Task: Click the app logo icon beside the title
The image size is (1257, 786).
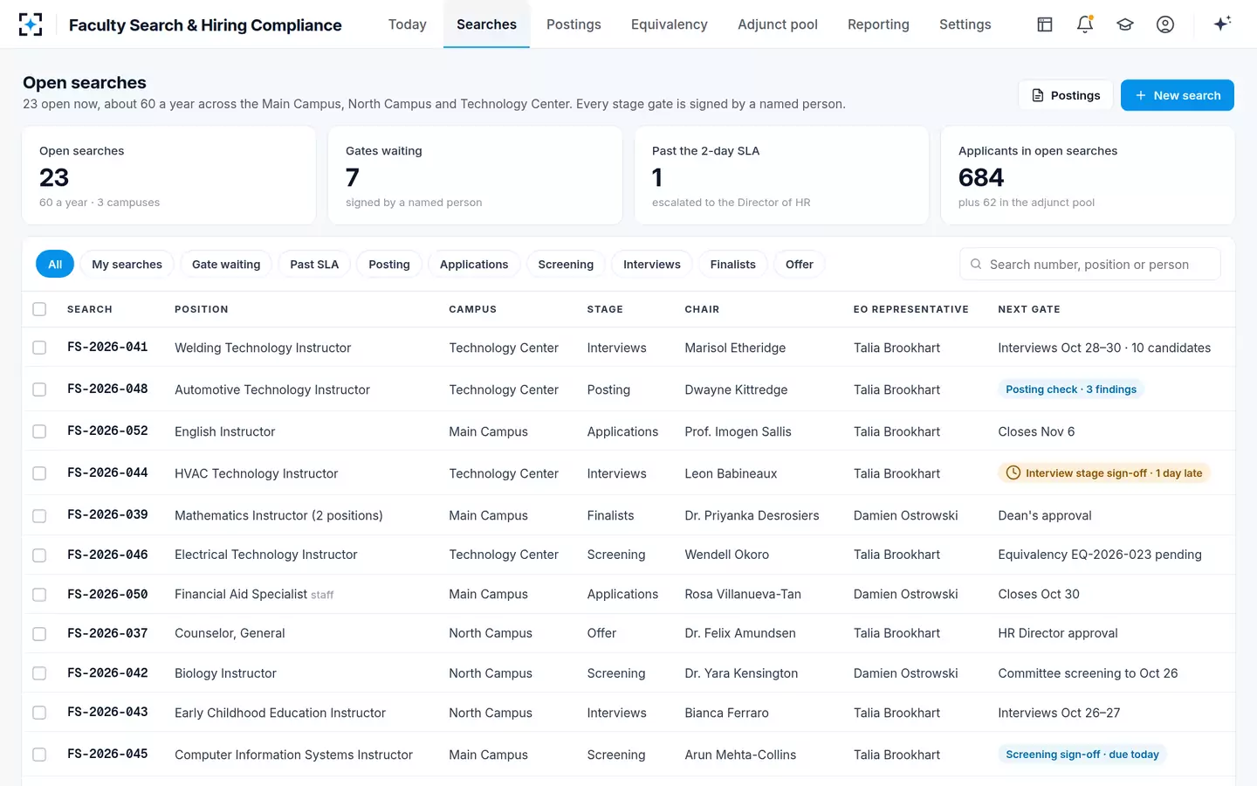Action: (x=31, y=24)
